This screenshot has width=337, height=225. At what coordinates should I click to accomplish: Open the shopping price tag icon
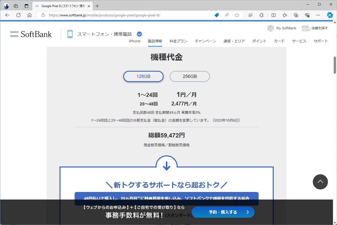pos(217,15)
